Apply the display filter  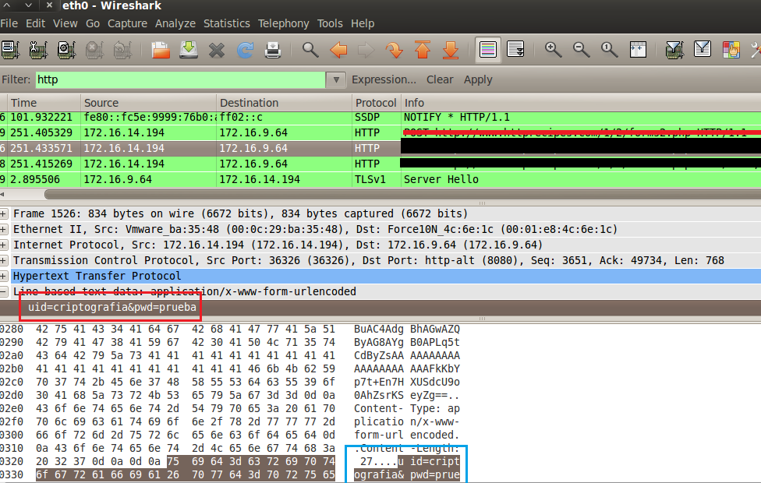(478, 79)
